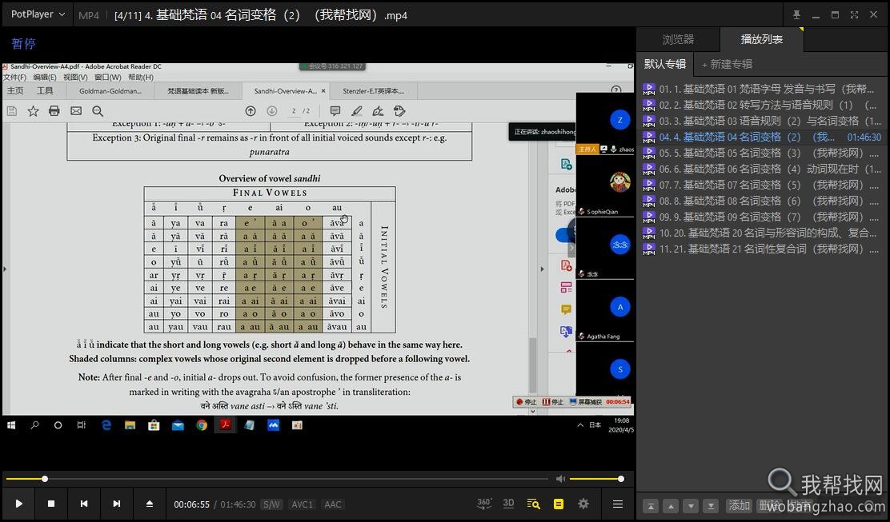This screenshot has width=890, height=522.
Task: Select playlist item 02 转写方法与语音规则
Action: click(762, 105)
